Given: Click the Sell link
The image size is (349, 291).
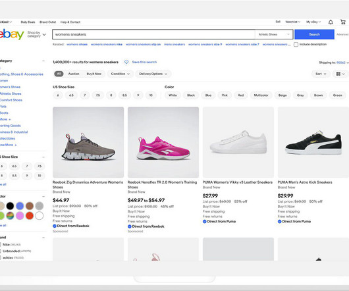Looking at the screenshot, I should [x=278, y=22].
